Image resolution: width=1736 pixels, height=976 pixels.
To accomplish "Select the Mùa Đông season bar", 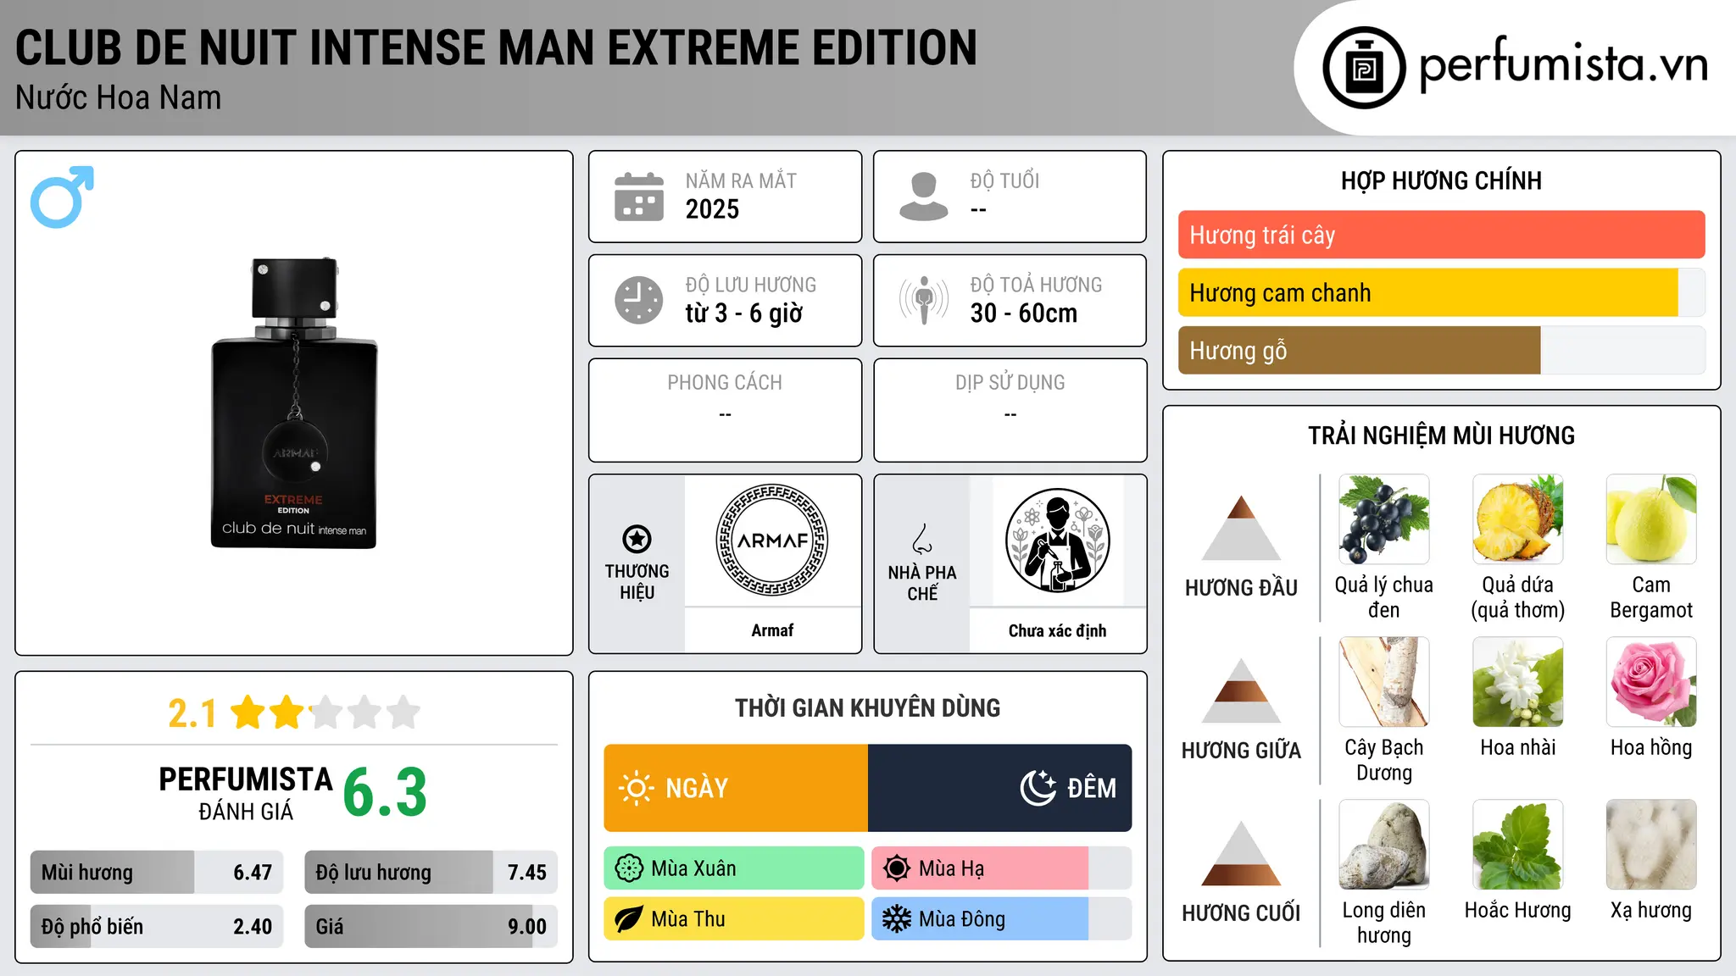I will point(1002,919).
